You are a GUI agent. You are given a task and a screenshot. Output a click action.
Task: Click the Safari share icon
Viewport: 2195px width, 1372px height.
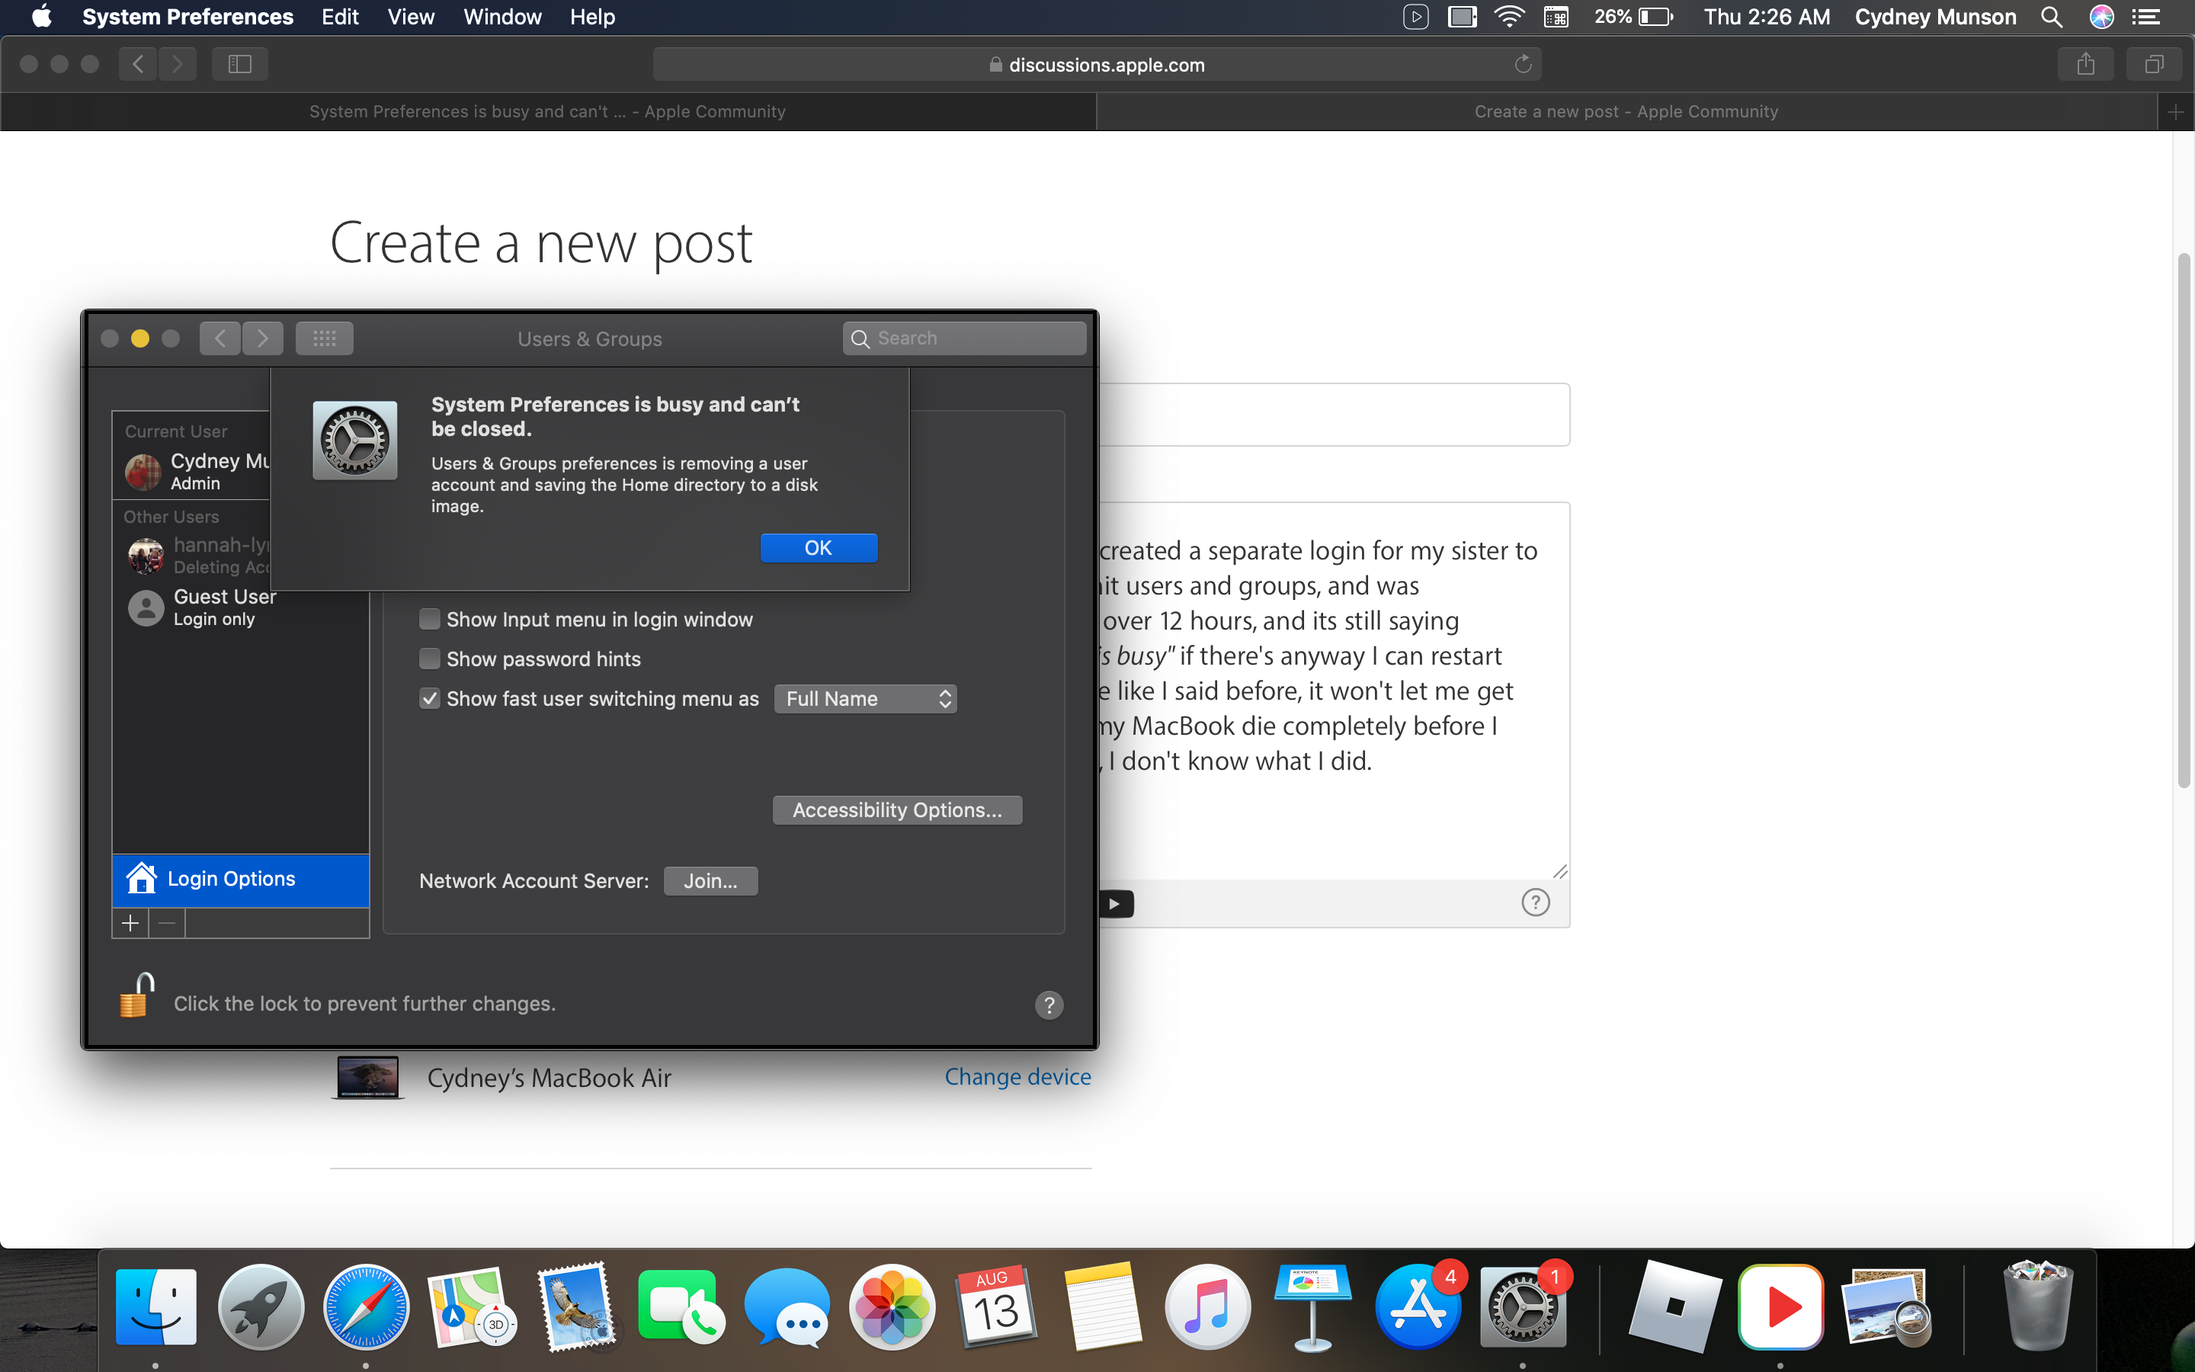2085,63
